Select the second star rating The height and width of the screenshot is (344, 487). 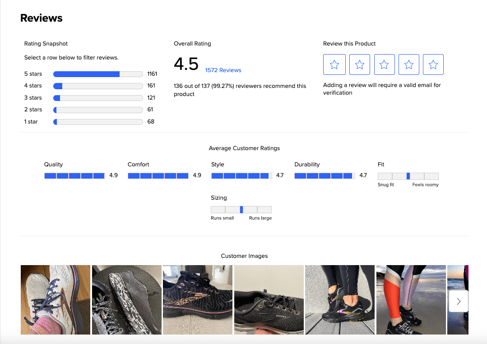pyautogui.click(x=359, y=64)
